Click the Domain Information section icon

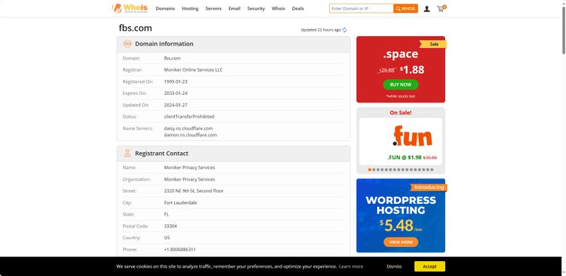coord(127,44)
